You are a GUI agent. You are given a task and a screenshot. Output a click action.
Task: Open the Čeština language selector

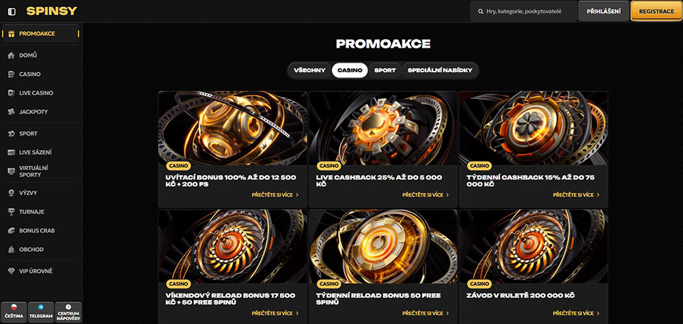(x=14, y=312)
